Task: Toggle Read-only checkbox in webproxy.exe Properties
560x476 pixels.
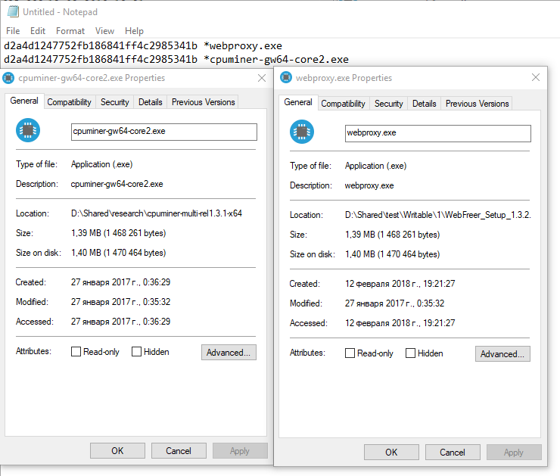Action: [350, 353]
